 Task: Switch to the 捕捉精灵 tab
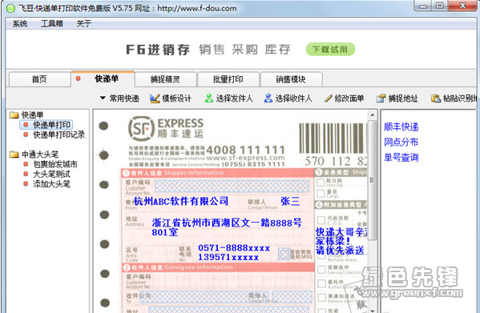pos(165,79)
